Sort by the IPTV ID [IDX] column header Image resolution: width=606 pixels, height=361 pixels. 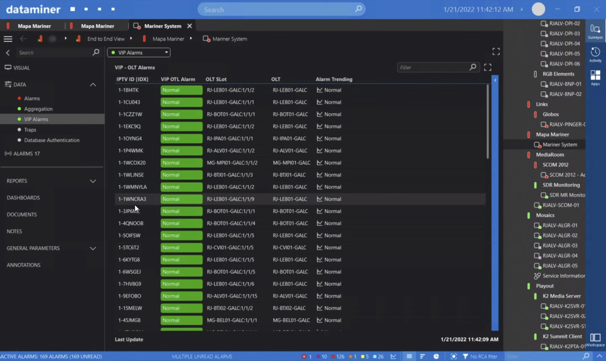132,79
